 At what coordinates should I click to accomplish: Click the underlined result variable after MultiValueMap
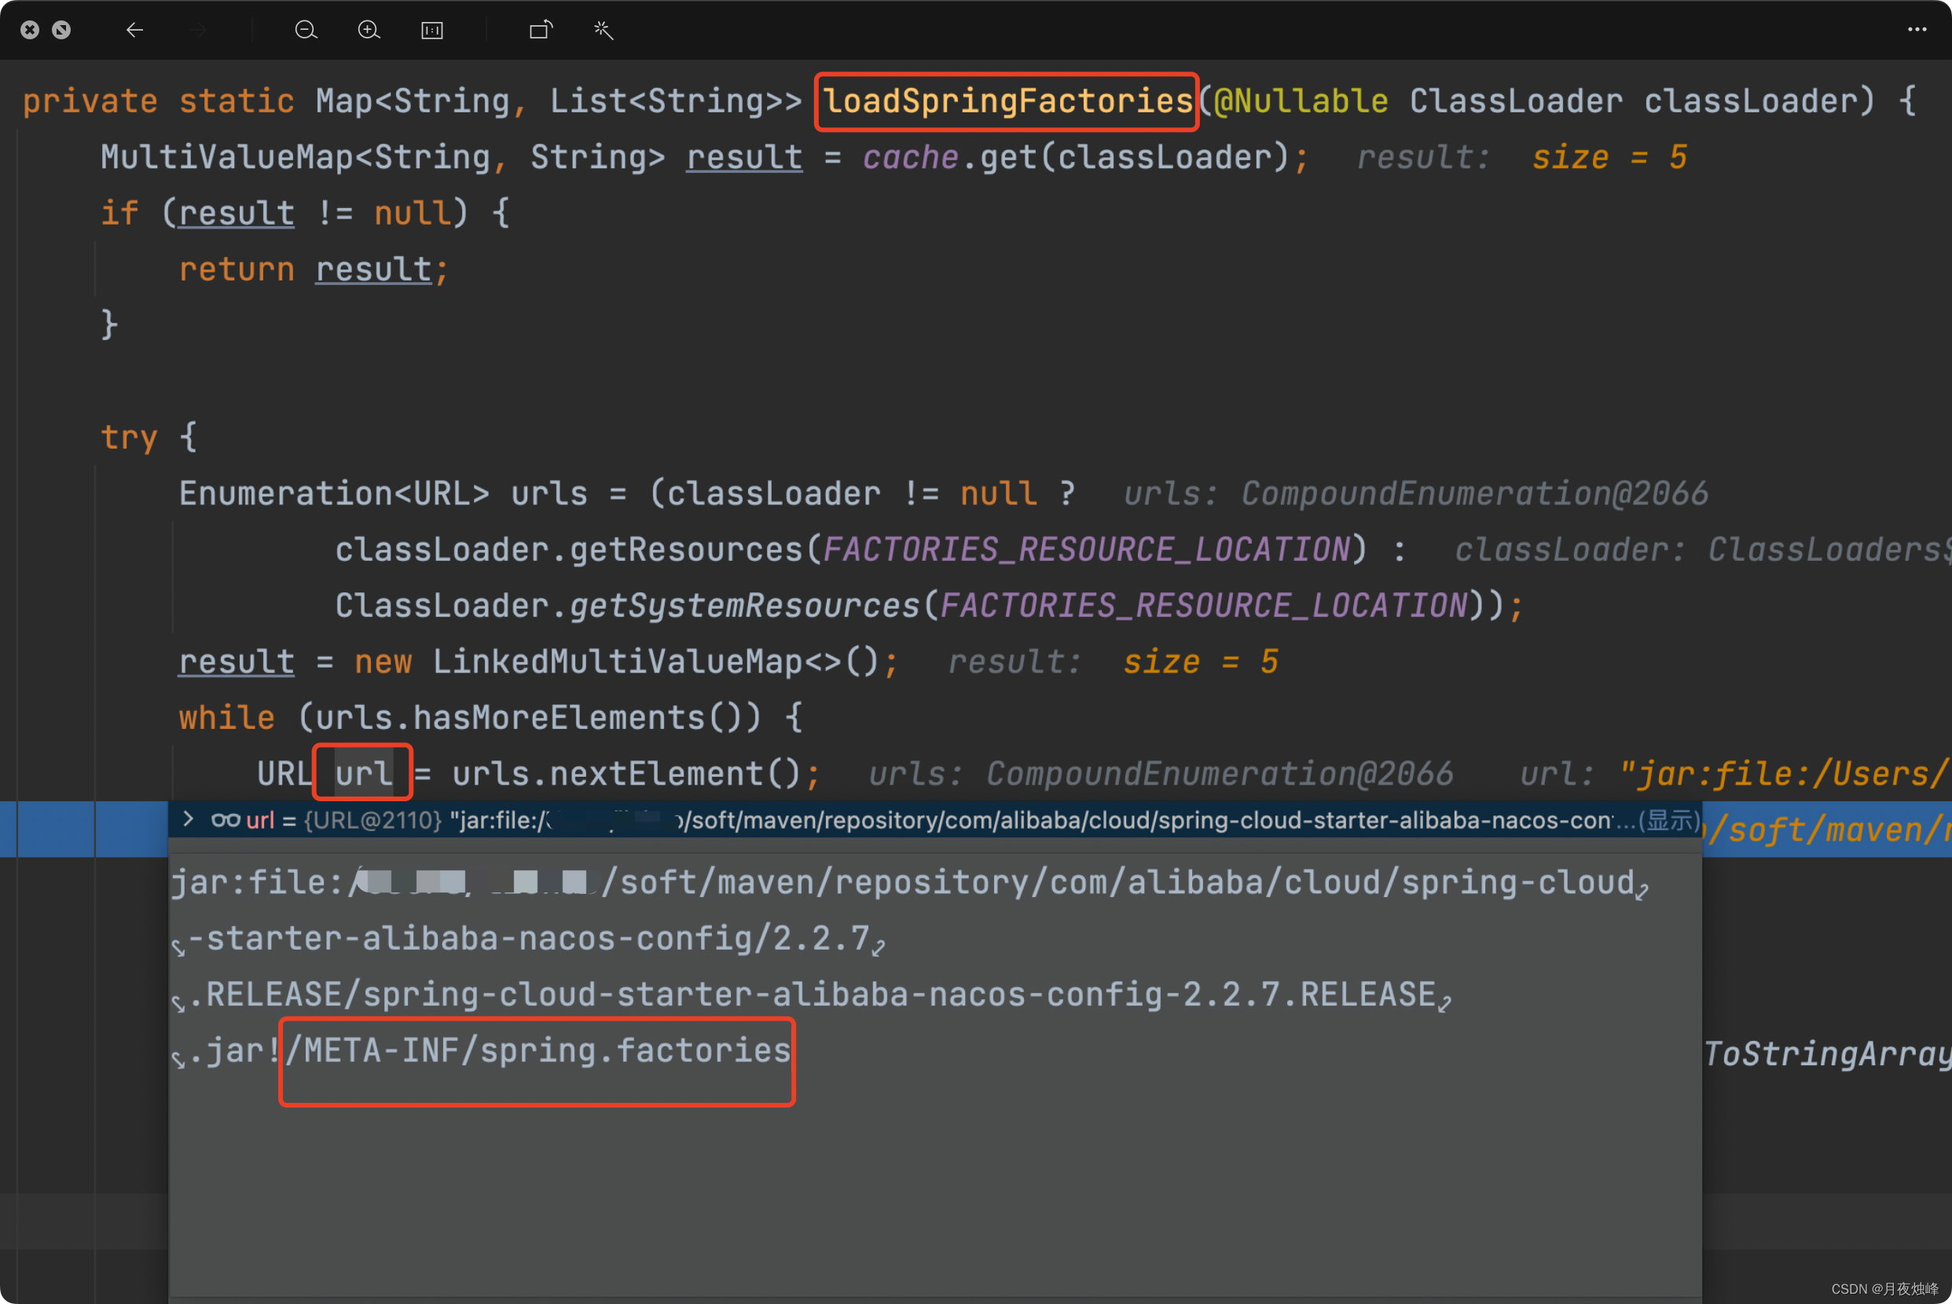[743, 158]
